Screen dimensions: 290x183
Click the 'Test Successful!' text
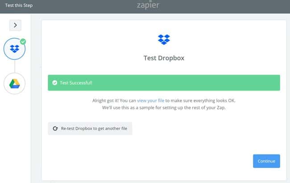pyautogui.click(x=76, y=83)
